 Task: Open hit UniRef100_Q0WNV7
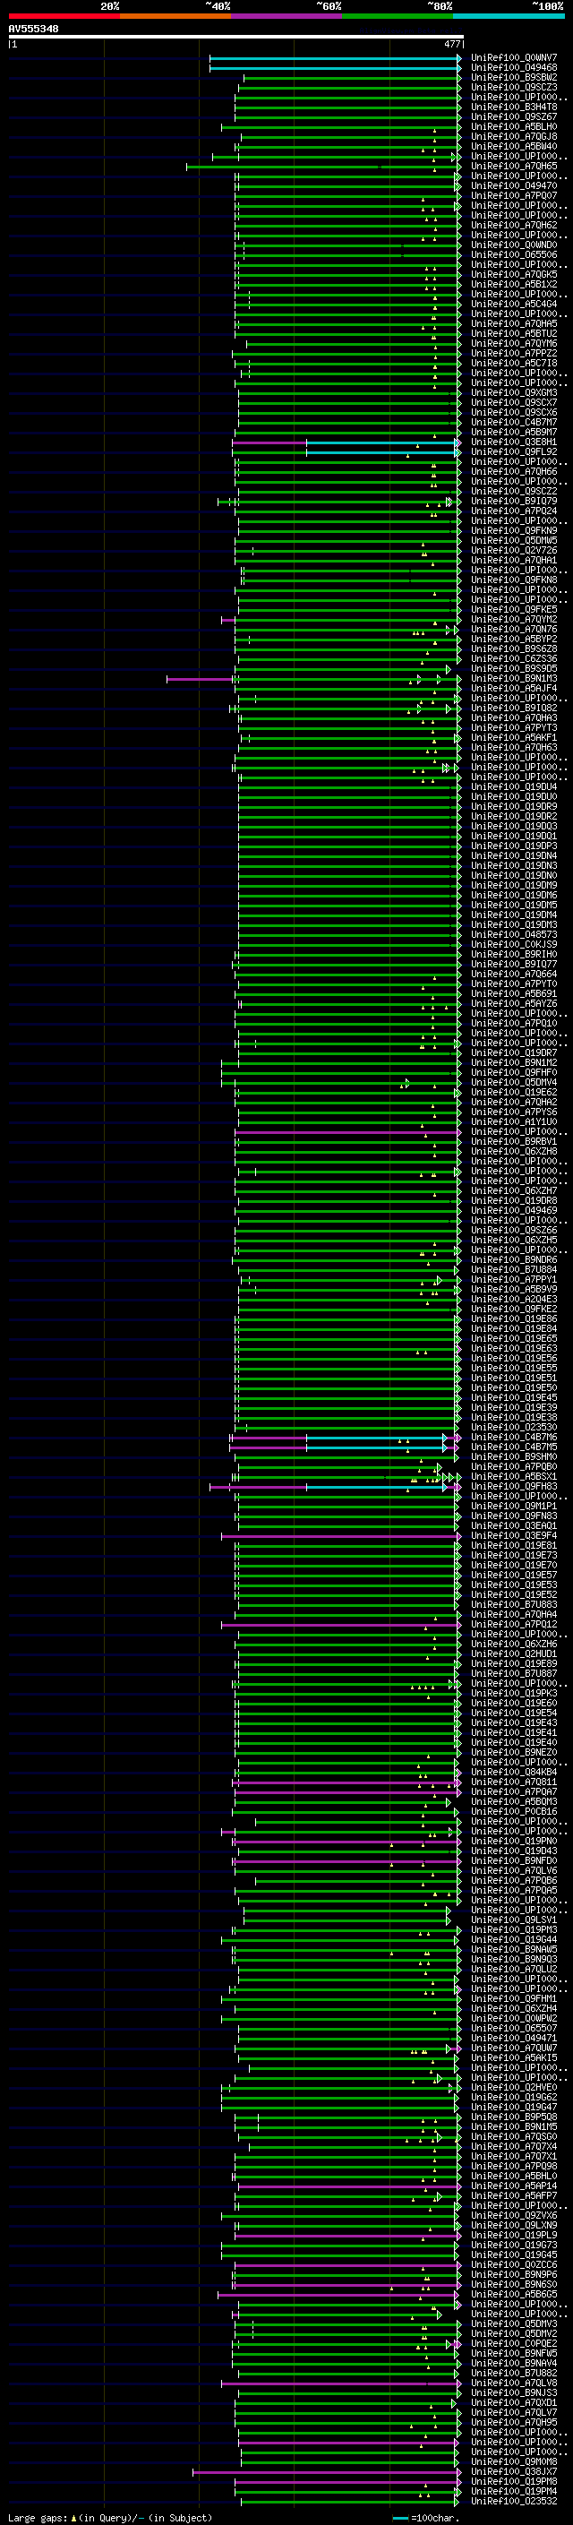(x=513, y=58)
